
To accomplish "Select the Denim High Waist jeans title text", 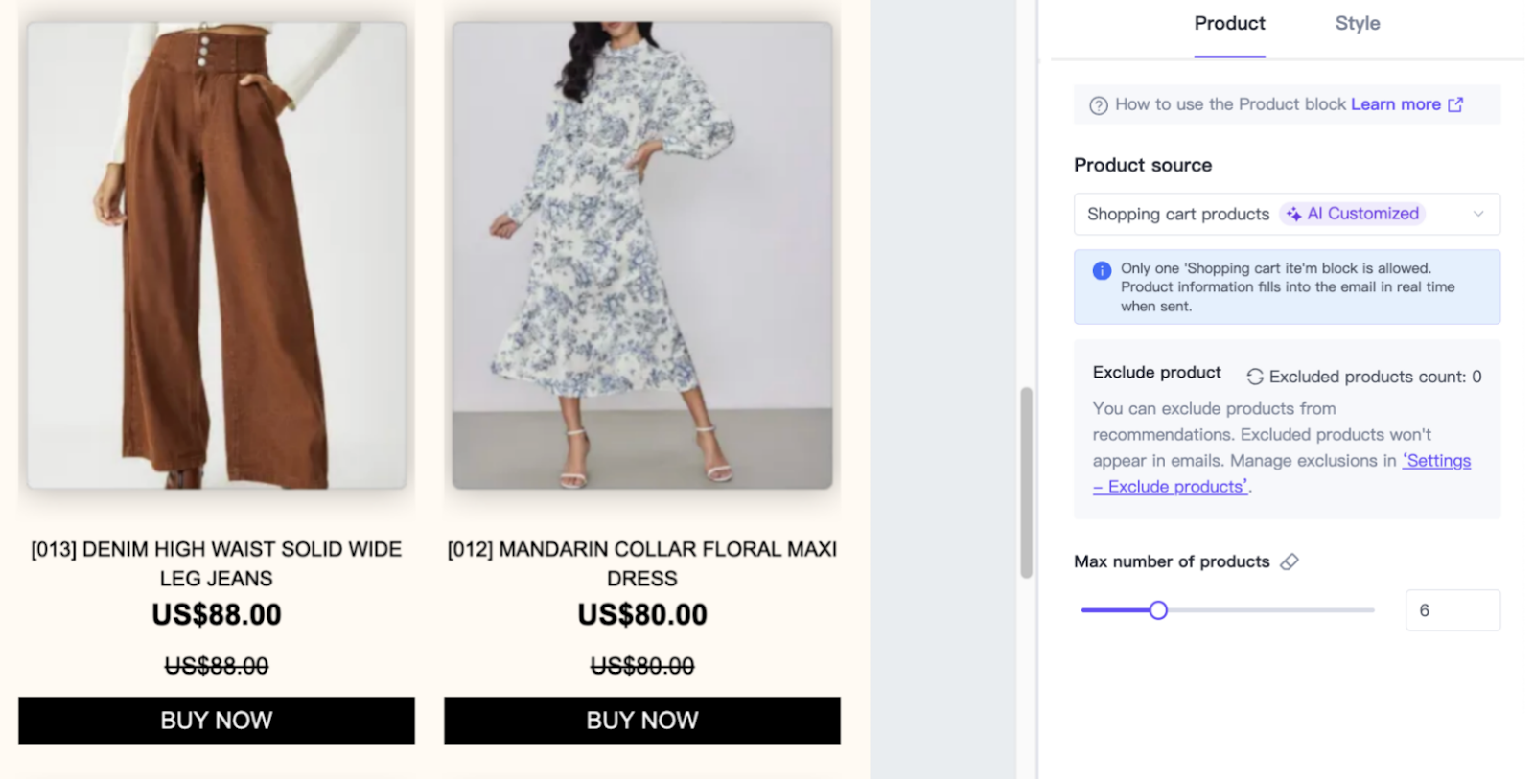I will (x=217, y=563).
